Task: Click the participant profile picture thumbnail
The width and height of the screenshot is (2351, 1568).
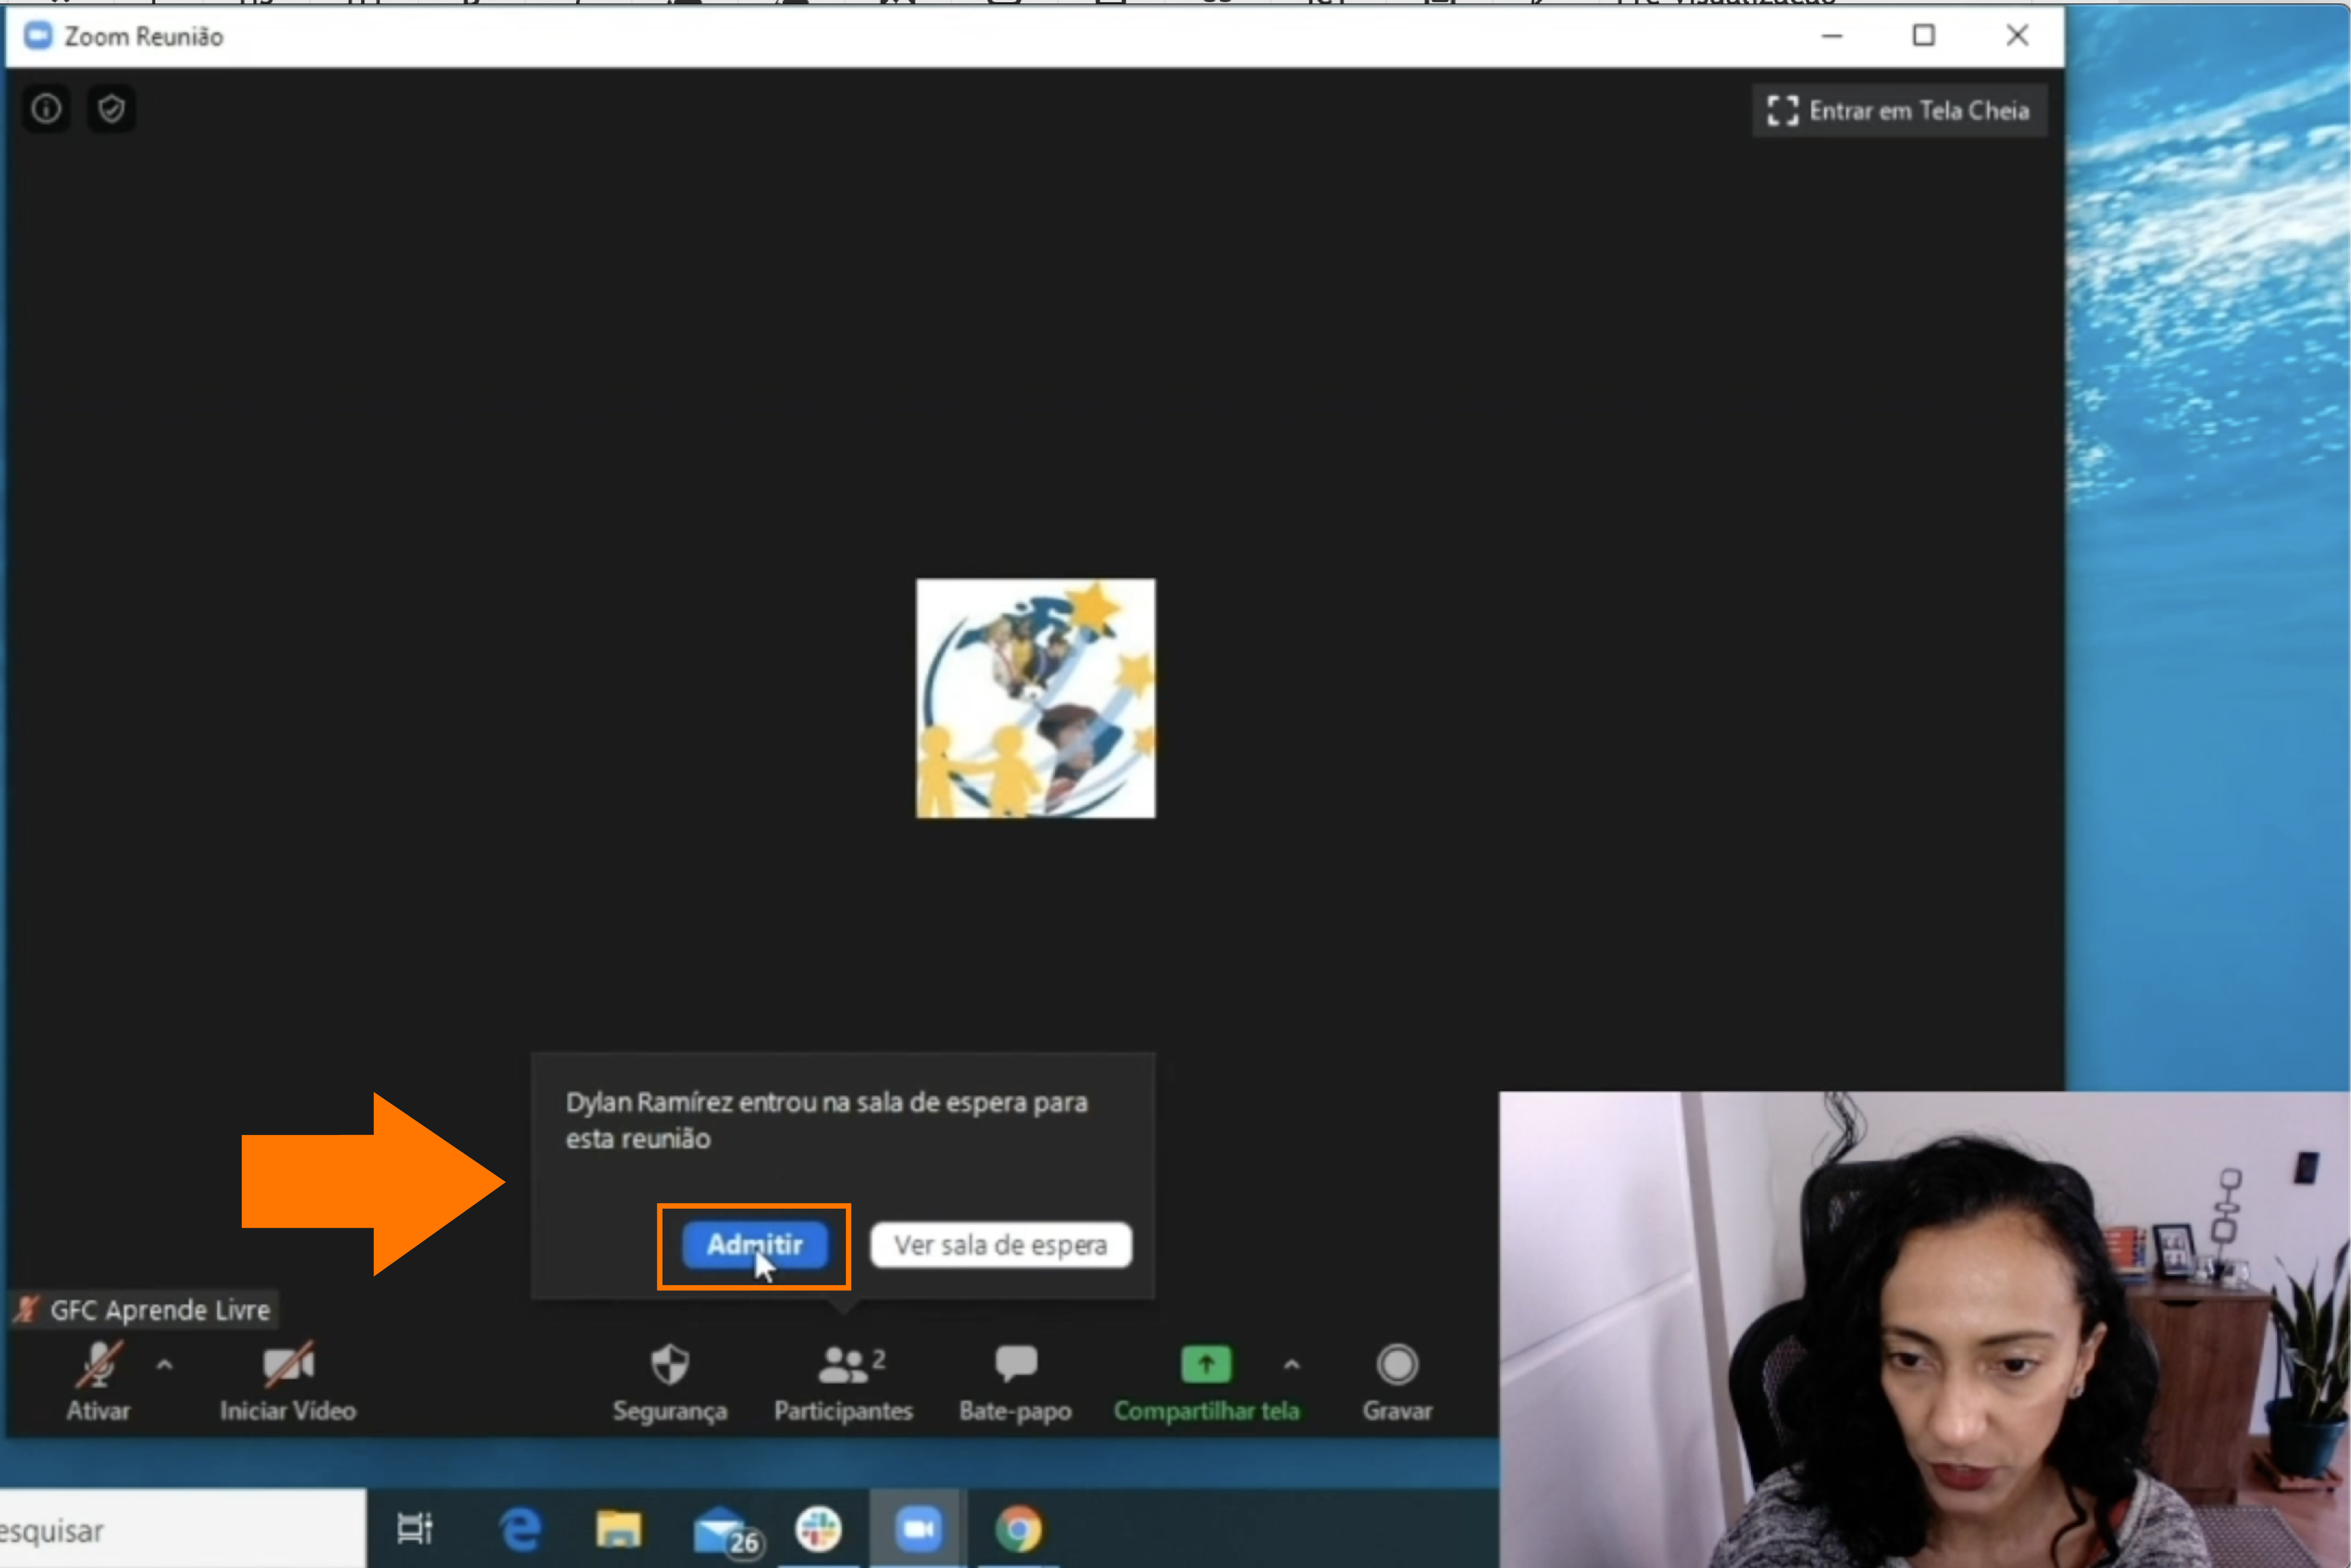Action: click(1035, 698)
